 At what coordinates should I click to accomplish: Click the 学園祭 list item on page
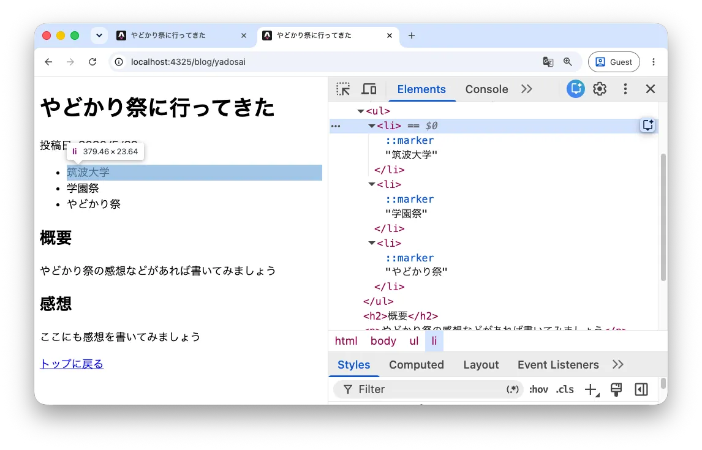83,189
